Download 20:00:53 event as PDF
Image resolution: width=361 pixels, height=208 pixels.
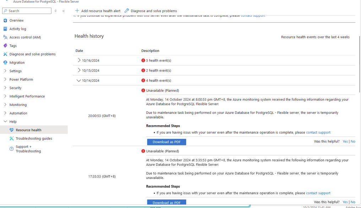click(x=166, y=142)
